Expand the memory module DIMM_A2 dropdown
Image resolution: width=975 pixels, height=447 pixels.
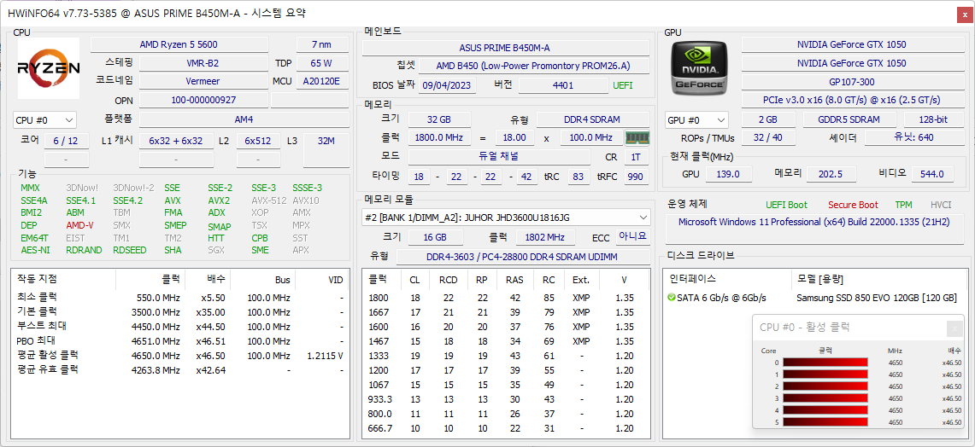pyautogui.click(x=506, y=218)
